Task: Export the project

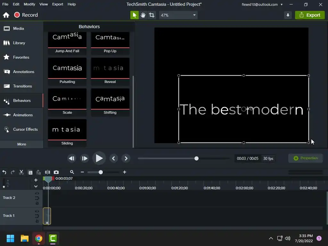Action: [x=310, y=15]
